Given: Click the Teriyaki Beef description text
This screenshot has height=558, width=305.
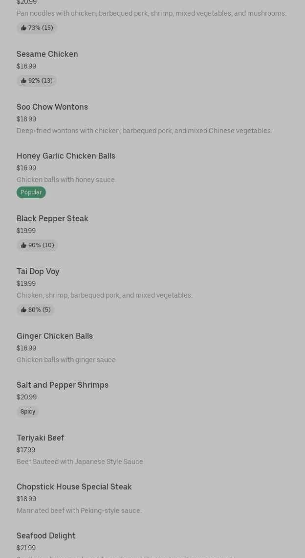Looking at the screenshot, I should point(80,462).
